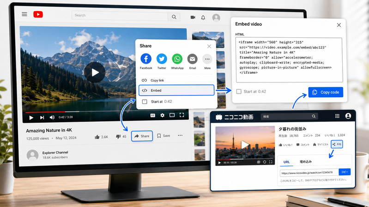Click the nicovideo URL field
The image size is (369, 207).
click(x=309, y=173)
